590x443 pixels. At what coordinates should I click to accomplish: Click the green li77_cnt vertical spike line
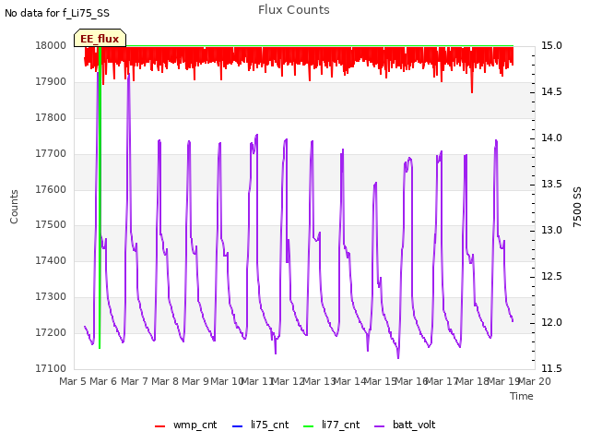(x=100, y=198)
